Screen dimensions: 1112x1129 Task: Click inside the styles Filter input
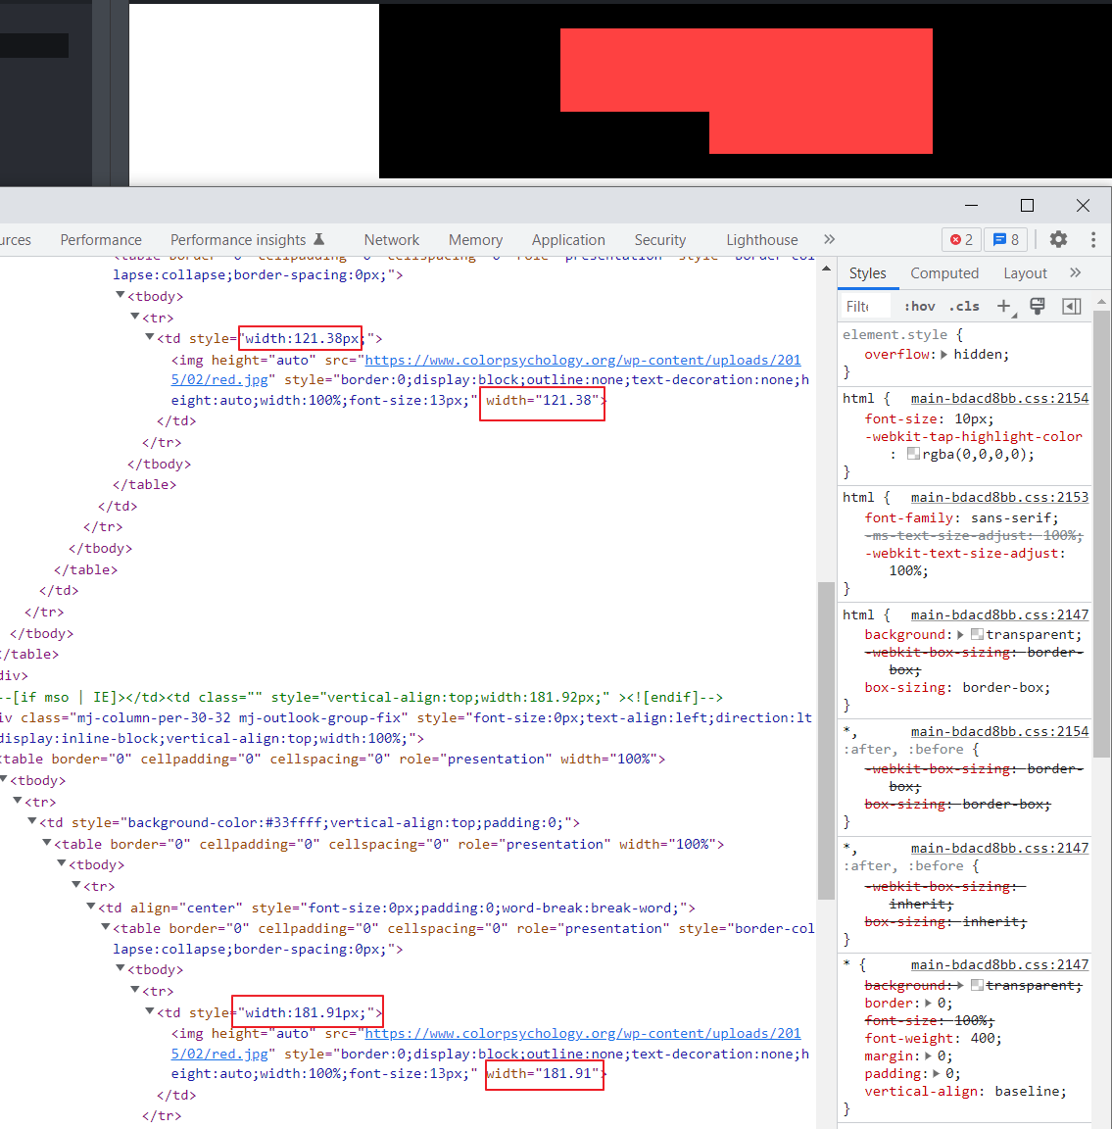point(865,306)
